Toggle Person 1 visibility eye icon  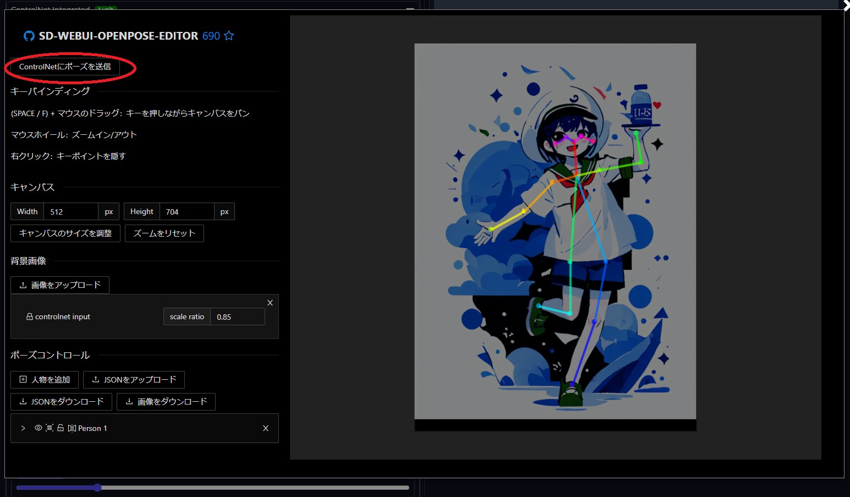[39, 428]
